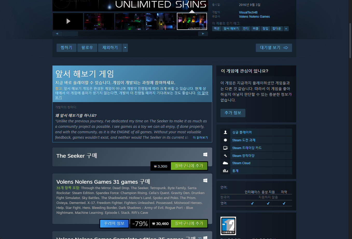Click the 영어 language row label
The image size is (352, 239).
pyautogui.click(x=224, y=203)
